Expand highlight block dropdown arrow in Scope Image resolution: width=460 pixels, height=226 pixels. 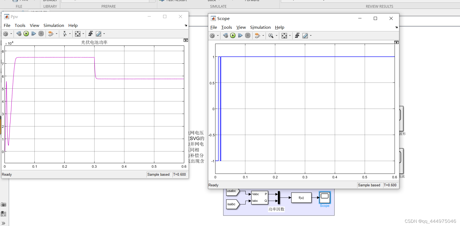(x=263, y=36)
